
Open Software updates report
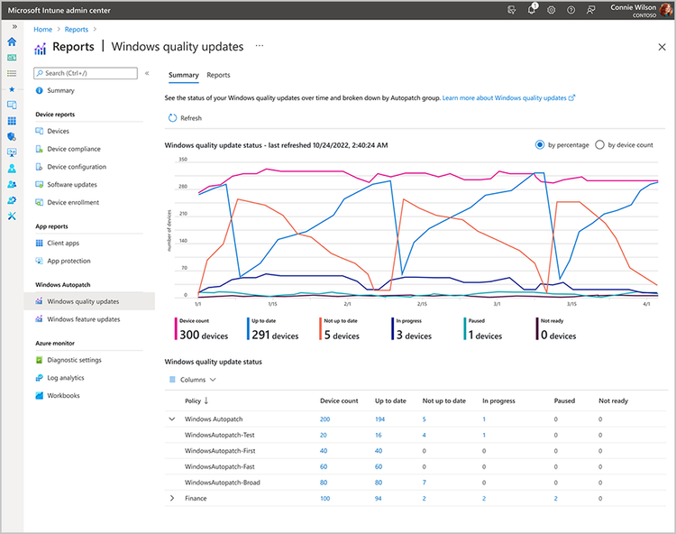click(72, 184)
